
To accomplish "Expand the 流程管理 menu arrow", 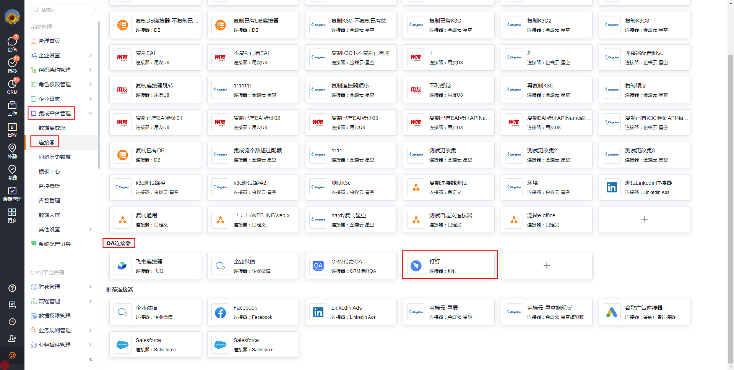I will pos(90,301).
